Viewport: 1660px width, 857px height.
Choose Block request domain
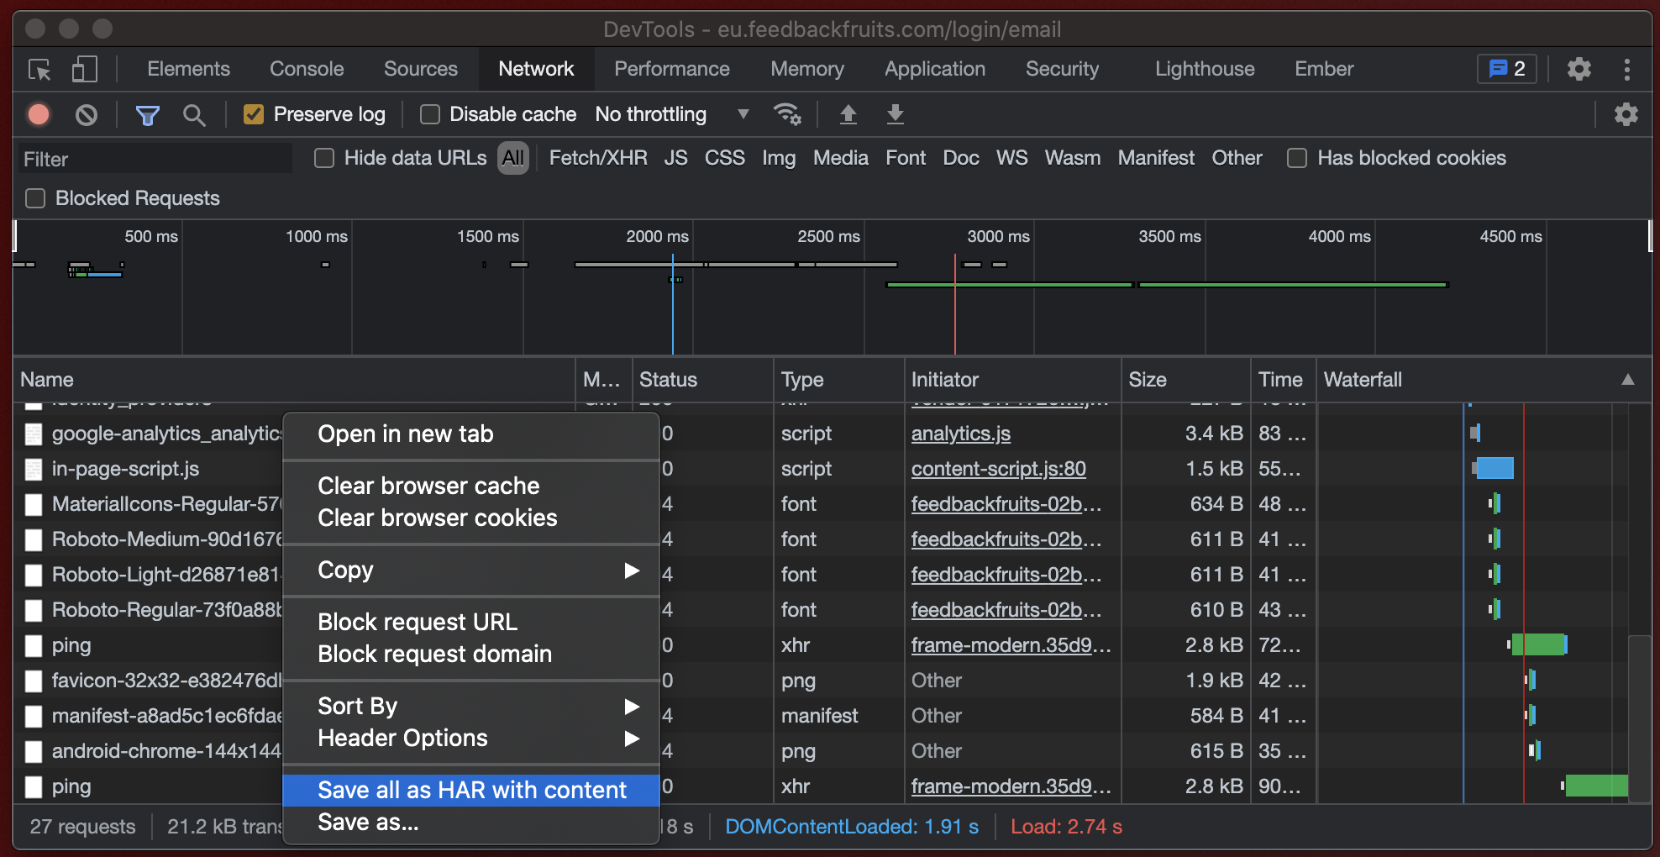pyautogui.click(x=471, y=655)
